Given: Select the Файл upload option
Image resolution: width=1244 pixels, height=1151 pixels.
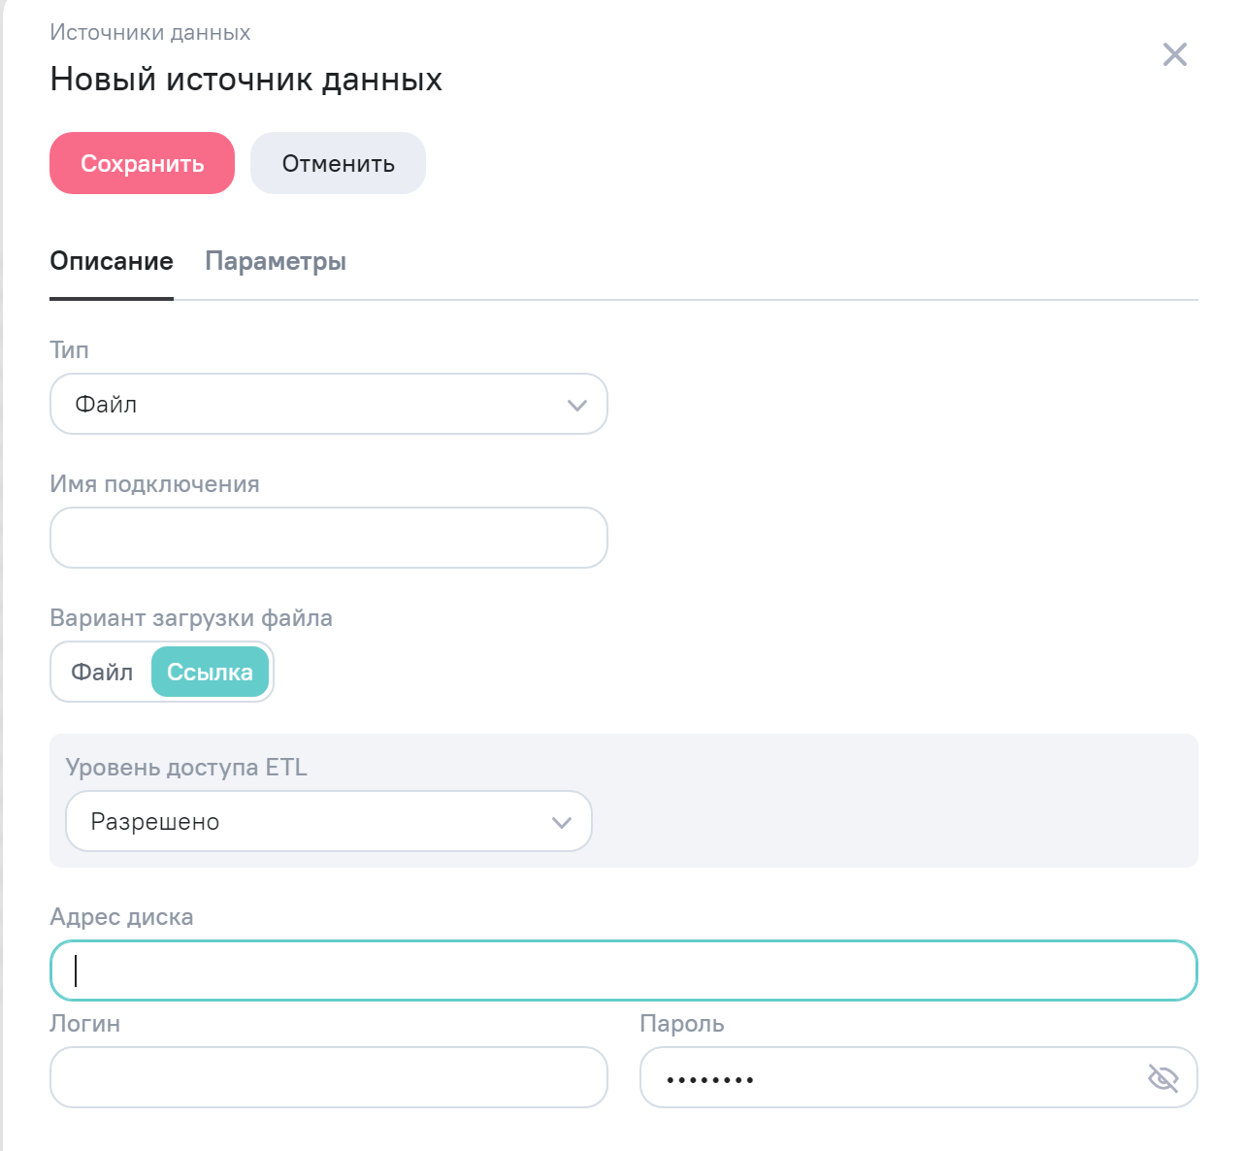Looking at the screenshot, I should click(x=102, y=672).
